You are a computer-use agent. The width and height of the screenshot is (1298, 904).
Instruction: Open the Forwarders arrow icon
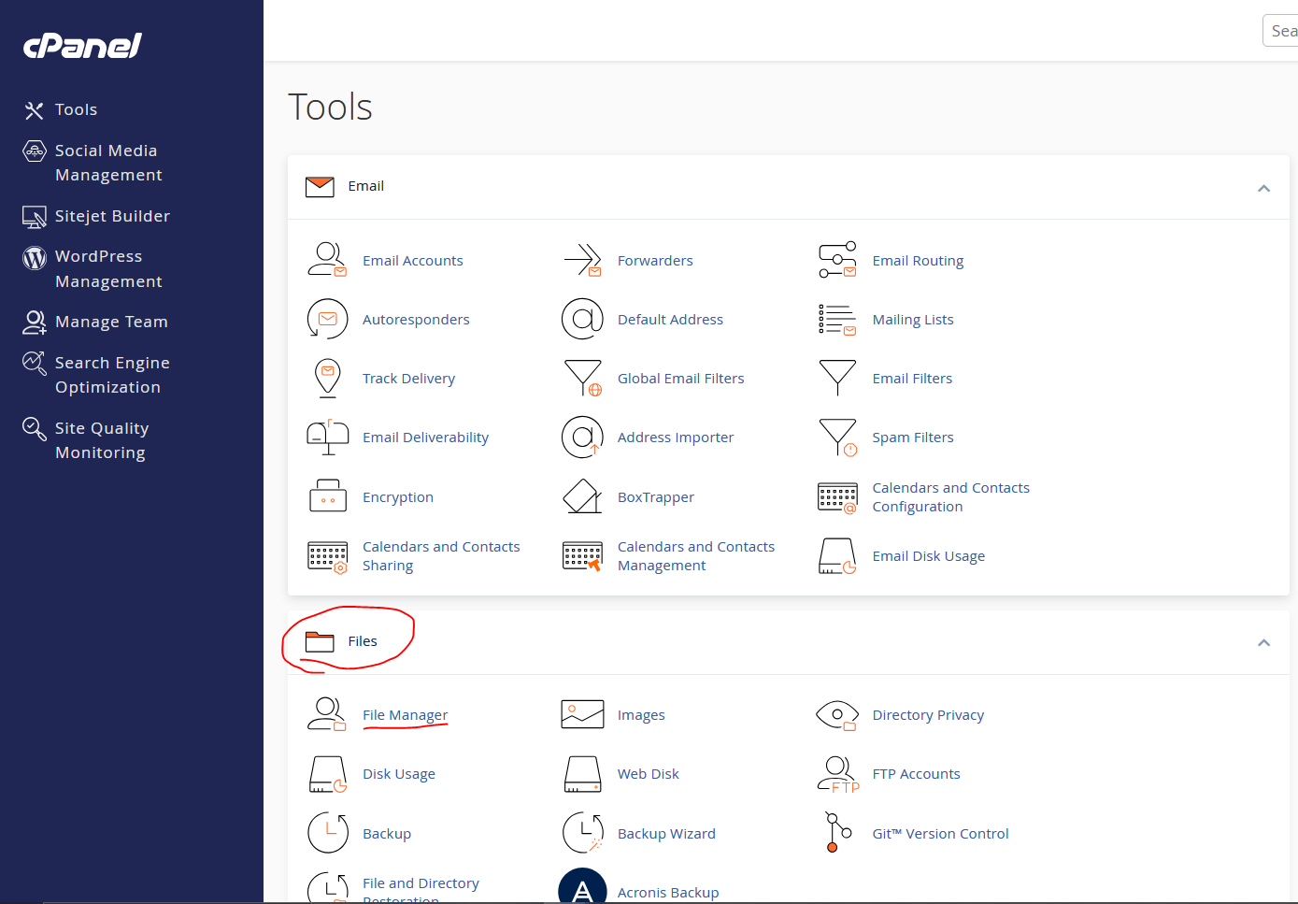coord(582,260)
